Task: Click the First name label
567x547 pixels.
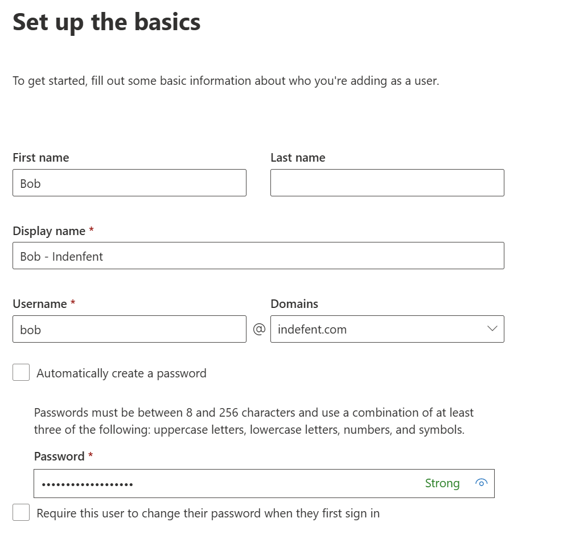Action: pos(41,158)
